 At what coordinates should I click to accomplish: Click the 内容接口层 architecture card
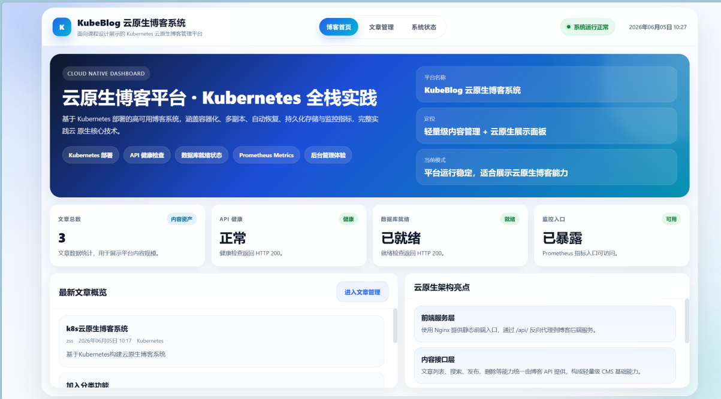(x=545, y=366)
